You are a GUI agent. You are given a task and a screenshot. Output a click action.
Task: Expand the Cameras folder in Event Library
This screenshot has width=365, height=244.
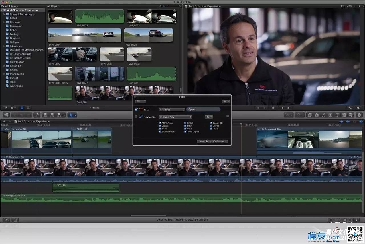coord(4,22)
